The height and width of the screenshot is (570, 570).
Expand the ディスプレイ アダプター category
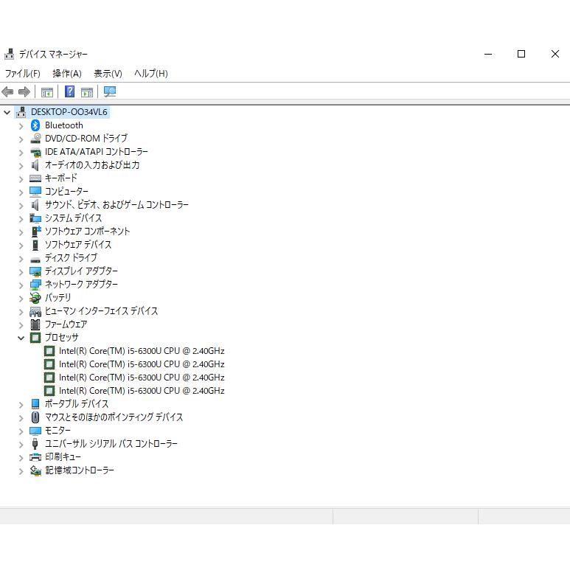tap(21, 272)
